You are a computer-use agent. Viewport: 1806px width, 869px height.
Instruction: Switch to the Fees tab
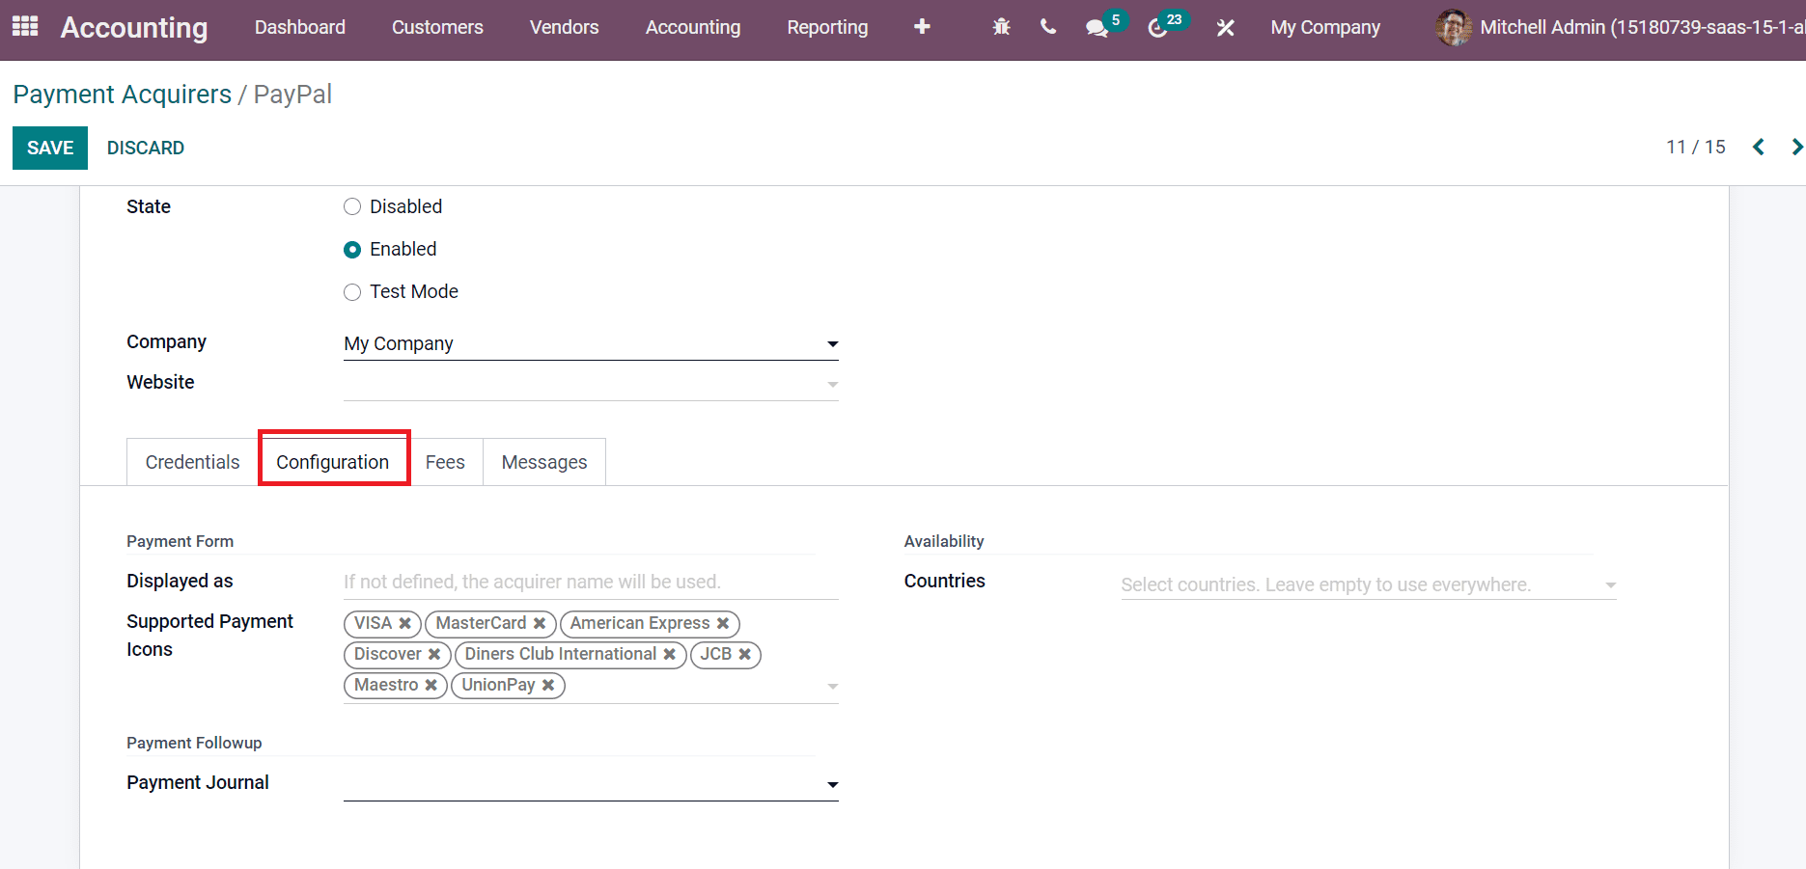[445, 462]
